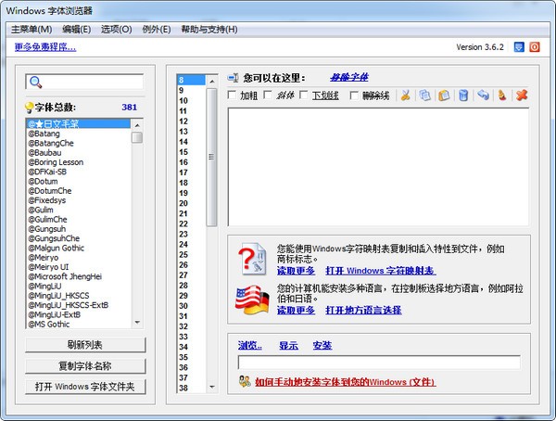Click the US and German flags icon
Screen dimensions: 556x421
click(252, 300)
